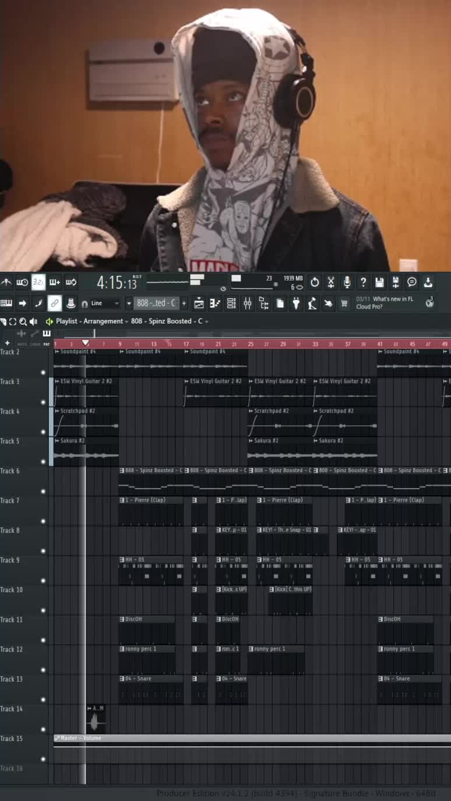The height and width of the screenshot is (801, 451).
Task: Mute Track 2 using its dot
Action: click(x=43, y=373)
